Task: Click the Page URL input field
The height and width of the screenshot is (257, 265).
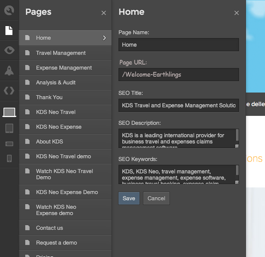Action: pyautogui.click(x=178, y=75)
